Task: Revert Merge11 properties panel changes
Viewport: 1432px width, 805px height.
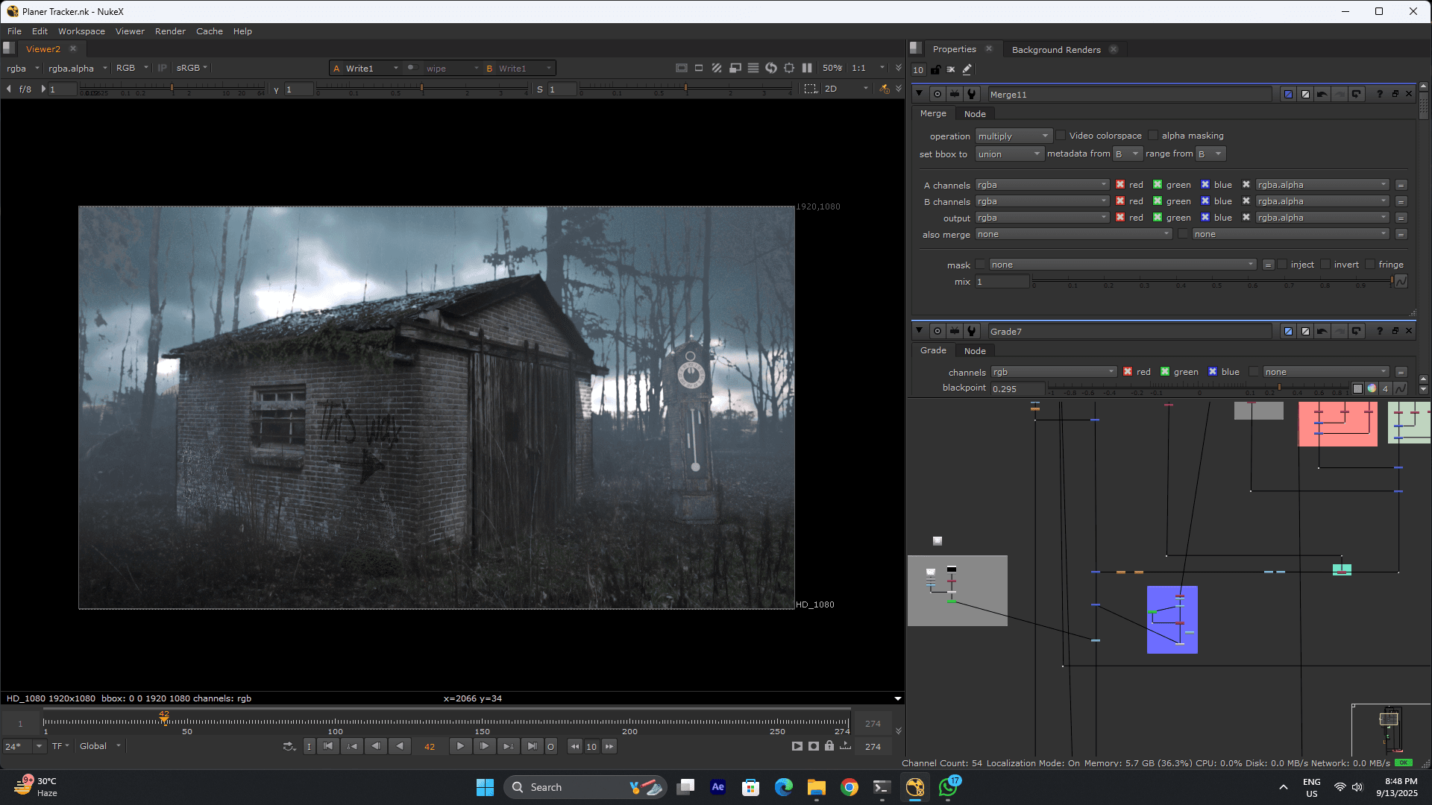Action: pyautogui.click(x=1357, y=94)
